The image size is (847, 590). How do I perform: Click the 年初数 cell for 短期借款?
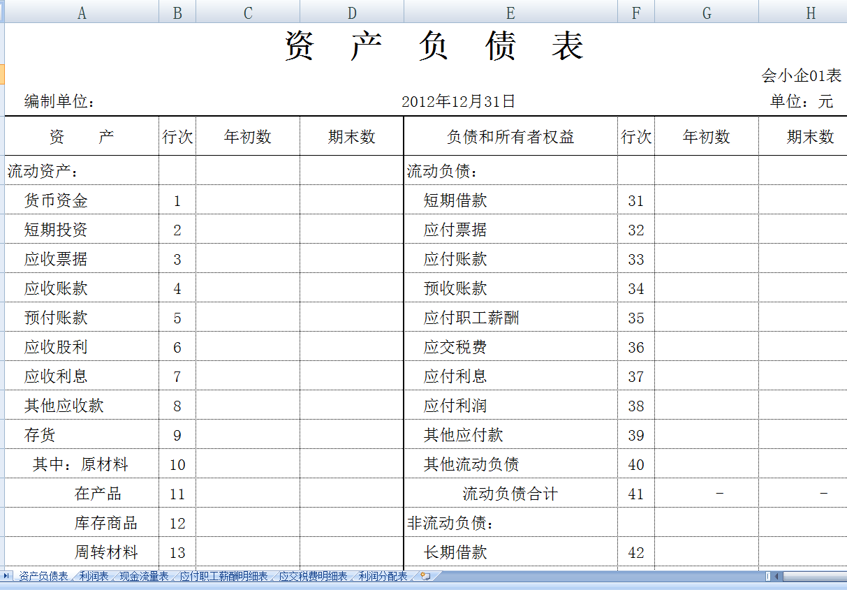coord(707,201)
